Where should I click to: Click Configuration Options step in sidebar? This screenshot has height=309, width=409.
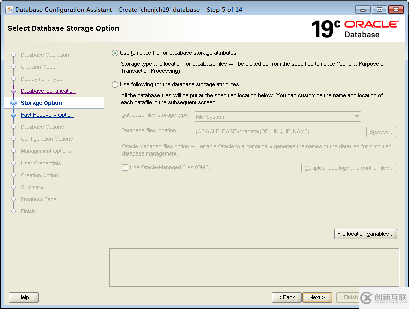pyautogui.click(x=47, y=139)
